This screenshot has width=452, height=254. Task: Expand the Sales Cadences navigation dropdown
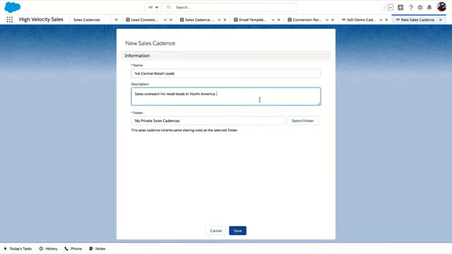tap(116, 20)
